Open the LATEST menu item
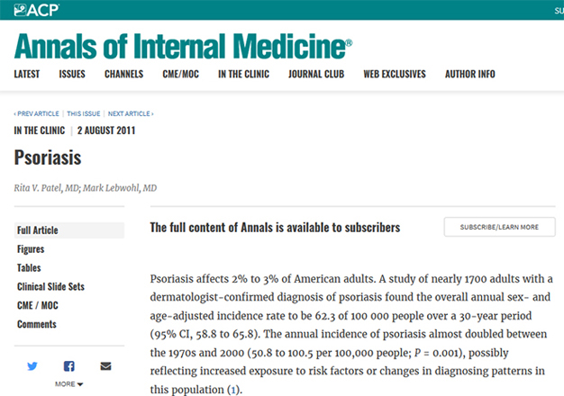564x396 pixels. point(27,74)
